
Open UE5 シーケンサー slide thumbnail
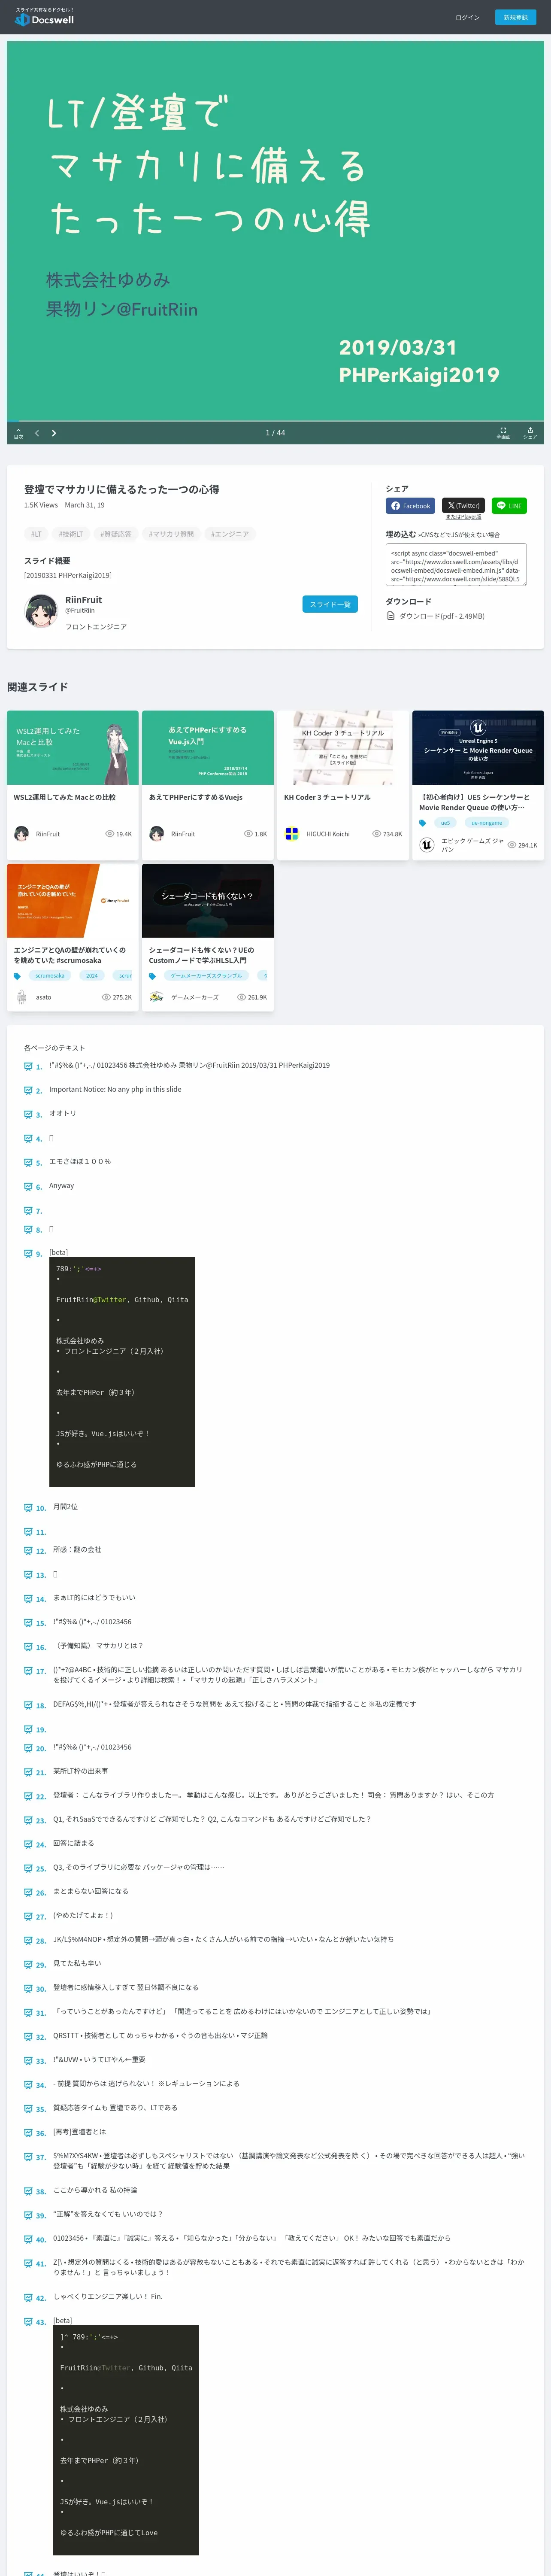pos(478,747)
